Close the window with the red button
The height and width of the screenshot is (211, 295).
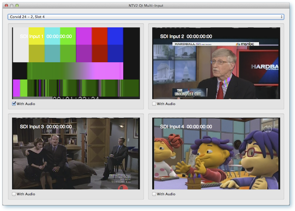click(6, 6)
